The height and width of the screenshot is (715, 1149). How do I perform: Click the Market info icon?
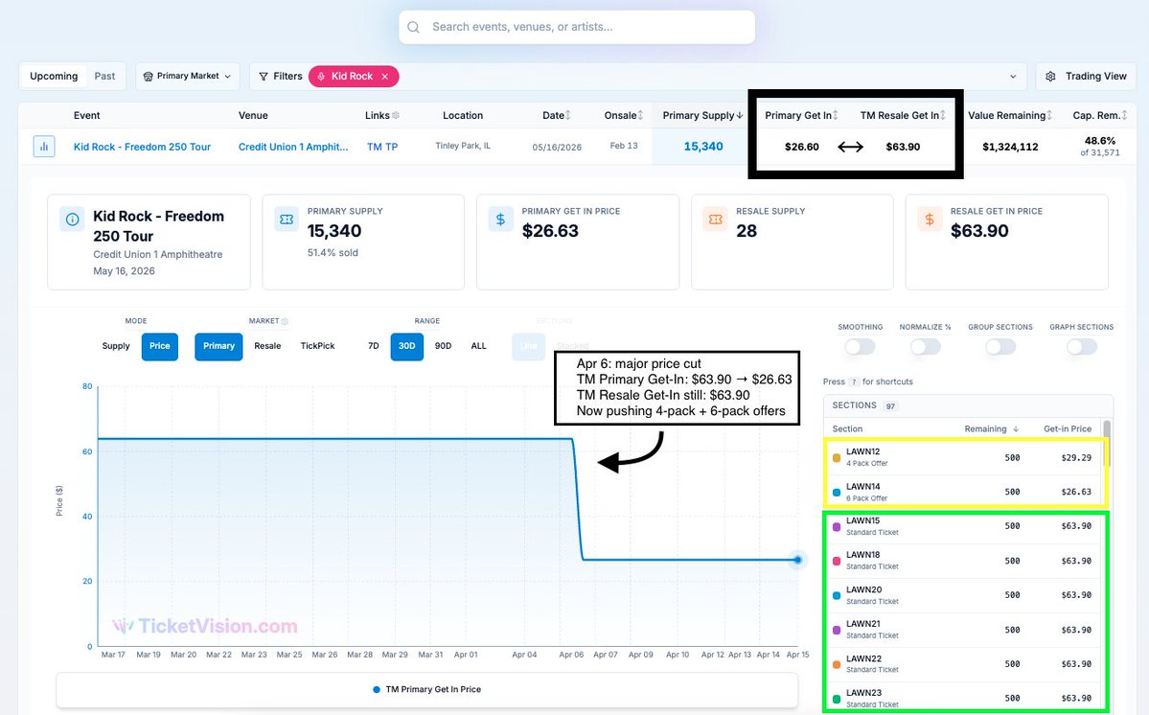point(285,321)
